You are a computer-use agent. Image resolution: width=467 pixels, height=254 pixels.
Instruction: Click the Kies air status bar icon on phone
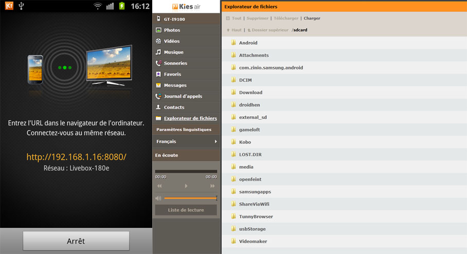point(9,6)
